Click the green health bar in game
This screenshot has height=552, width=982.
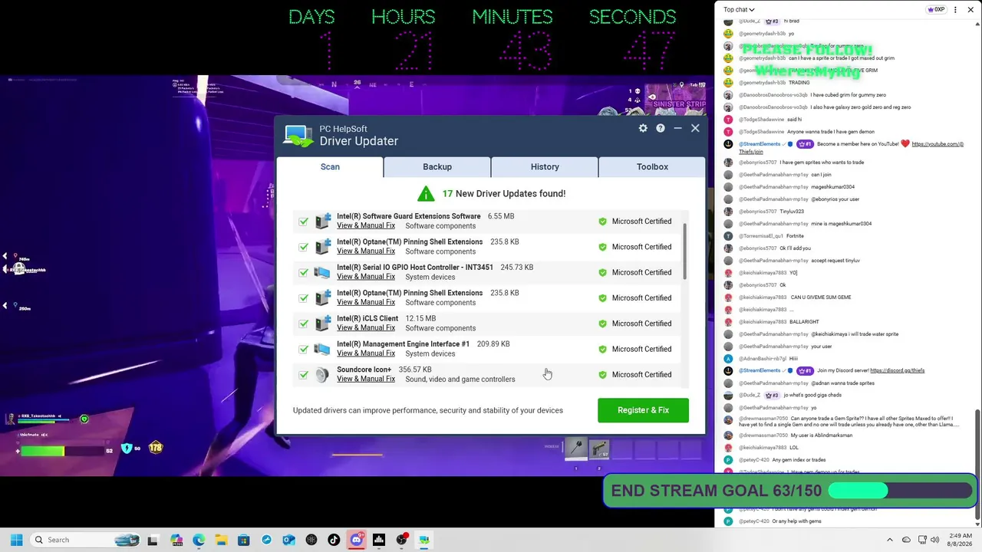pyautogui.click(x=42, y=451)
